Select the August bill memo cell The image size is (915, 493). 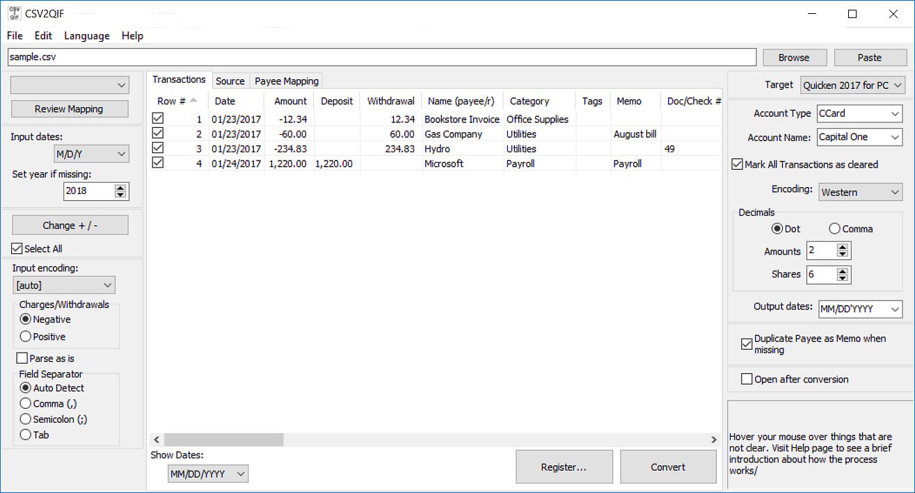[x=635, y=134]
